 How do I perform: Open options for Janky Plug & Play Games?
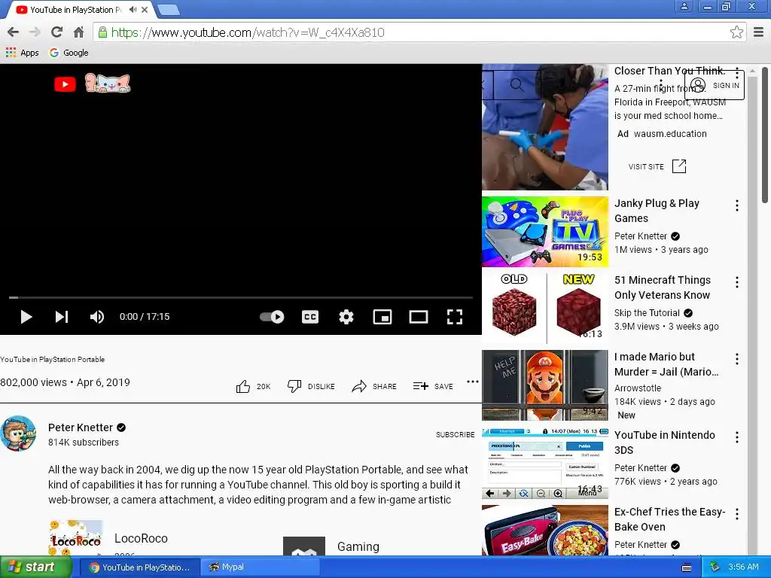coord(736,205)
